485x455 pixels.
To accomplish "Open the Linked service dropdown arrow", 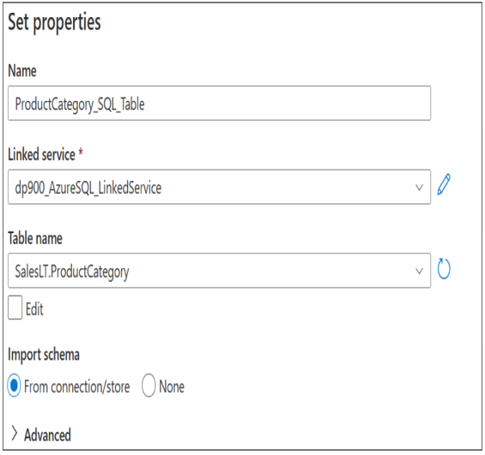I will 419,188.
